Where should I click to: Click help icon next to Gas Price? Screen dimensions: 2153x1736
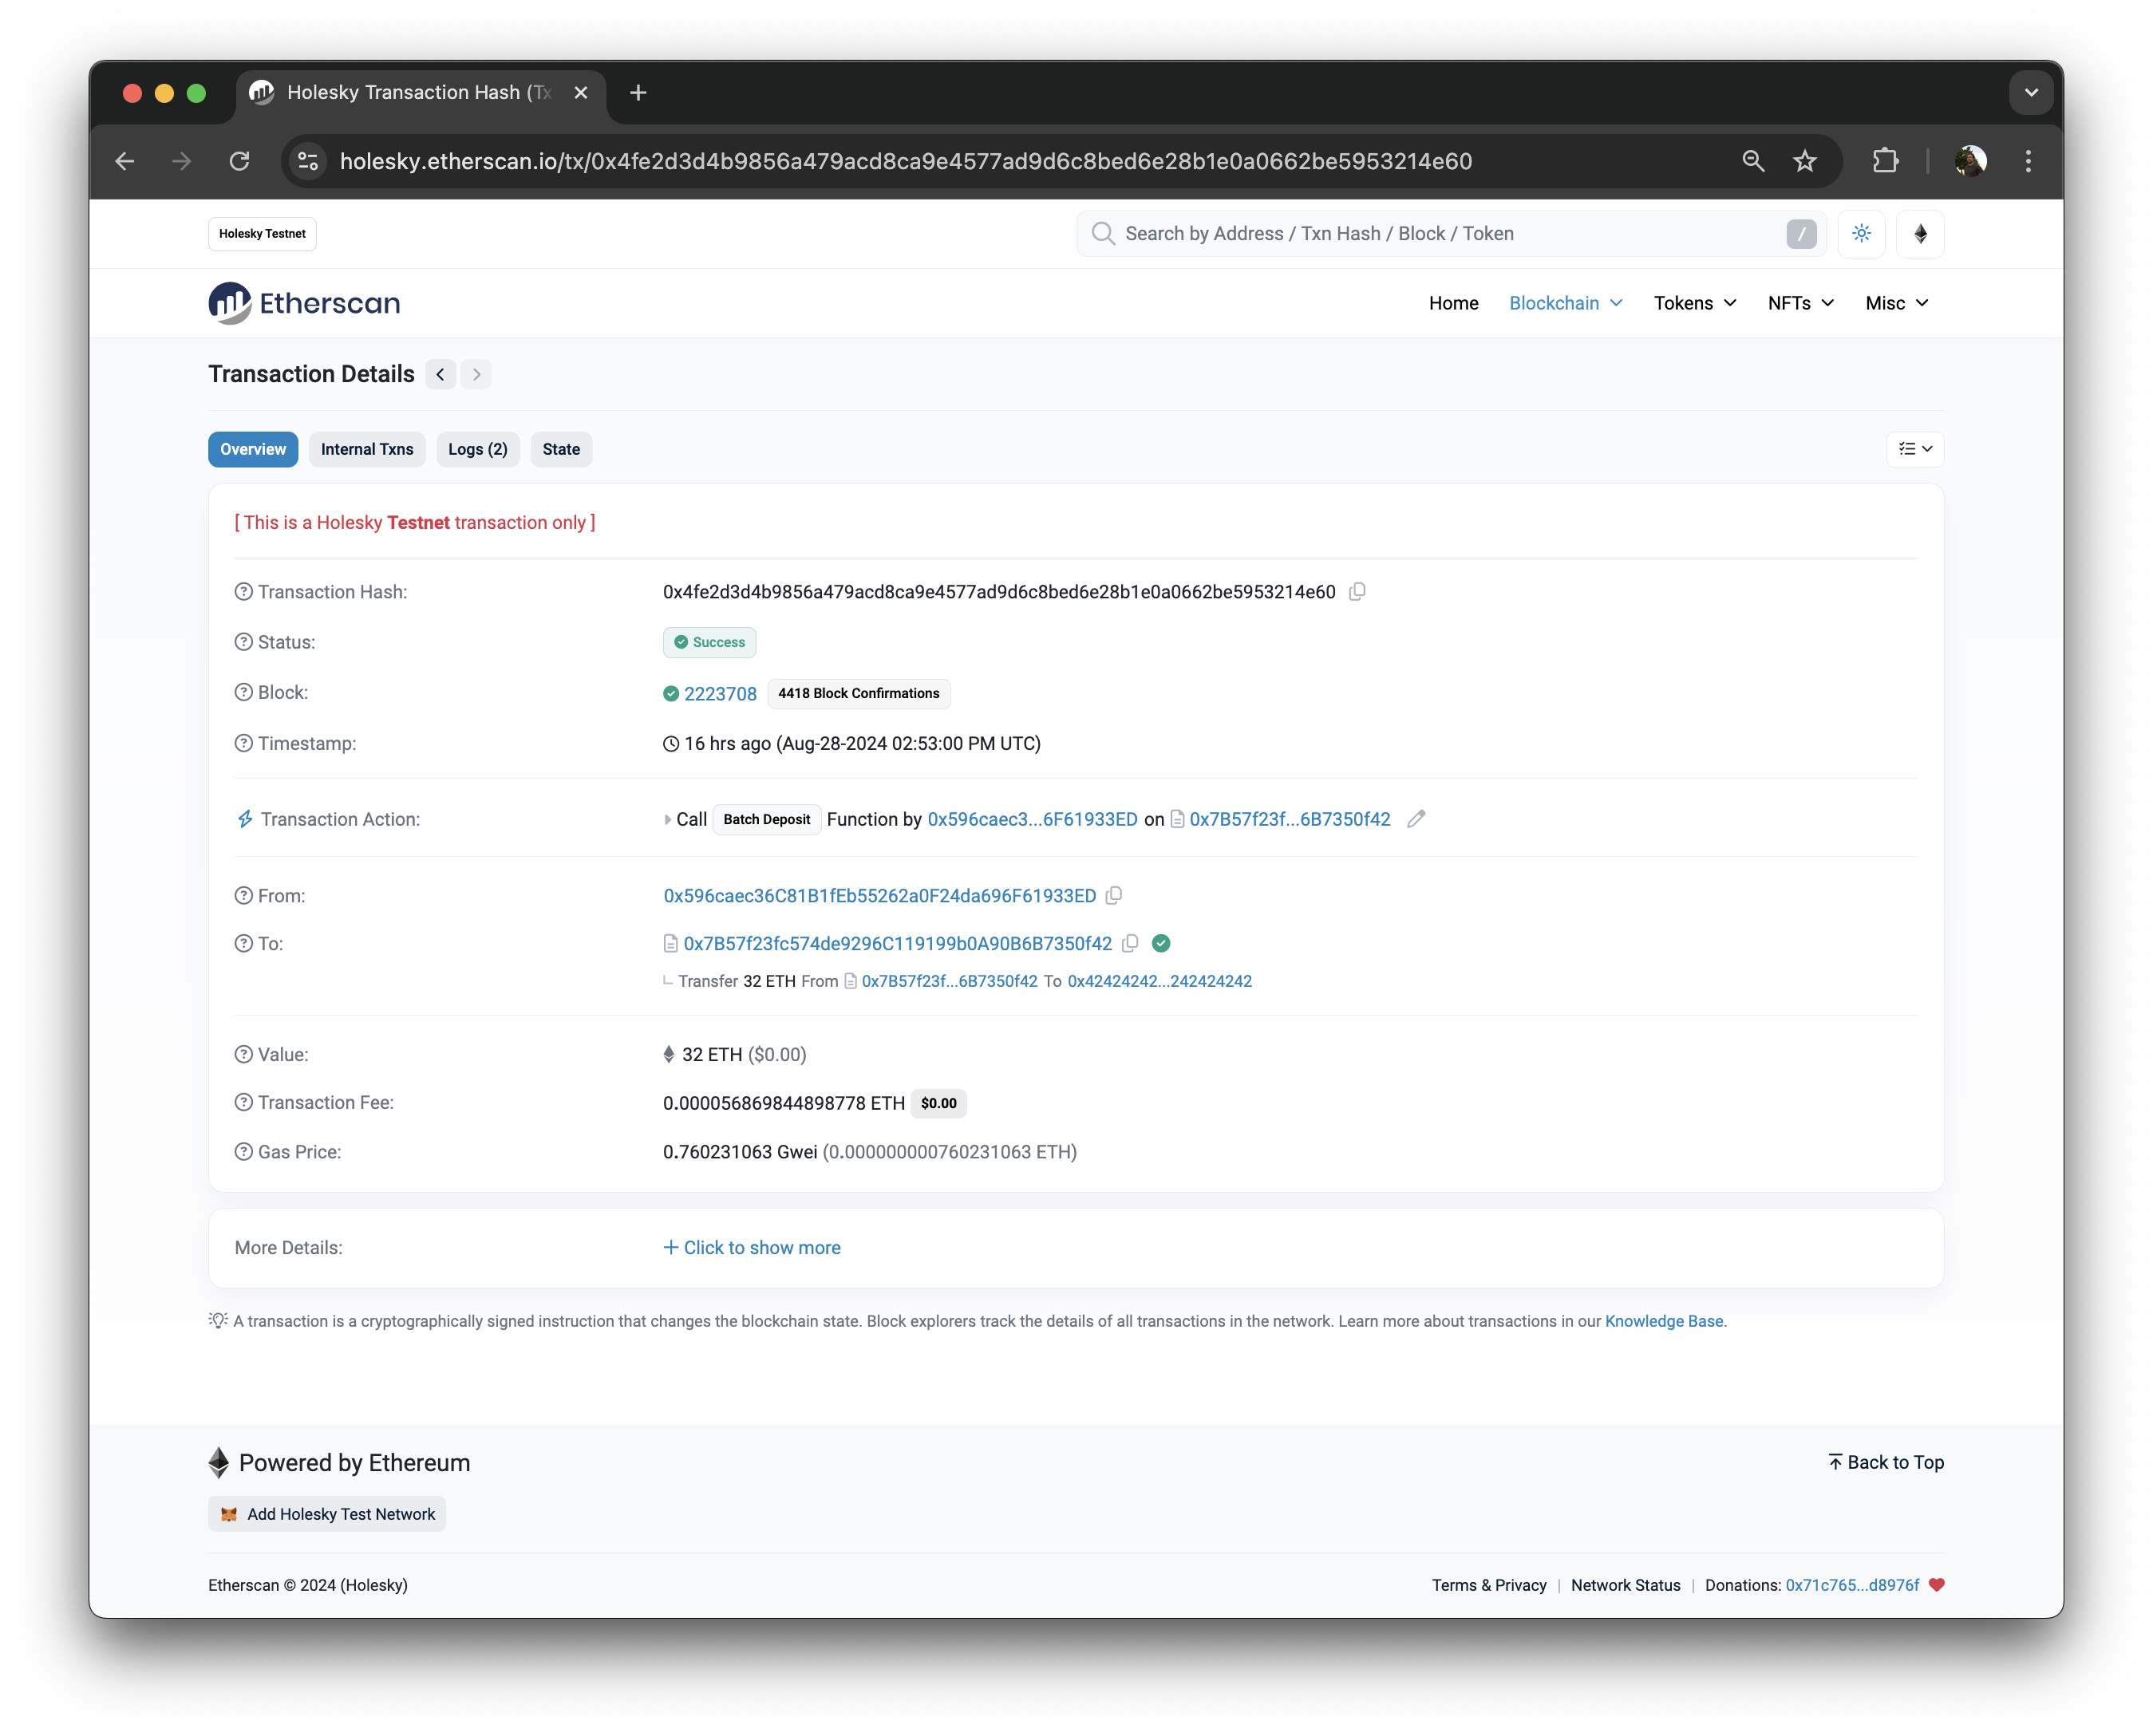coord(244,1152)
